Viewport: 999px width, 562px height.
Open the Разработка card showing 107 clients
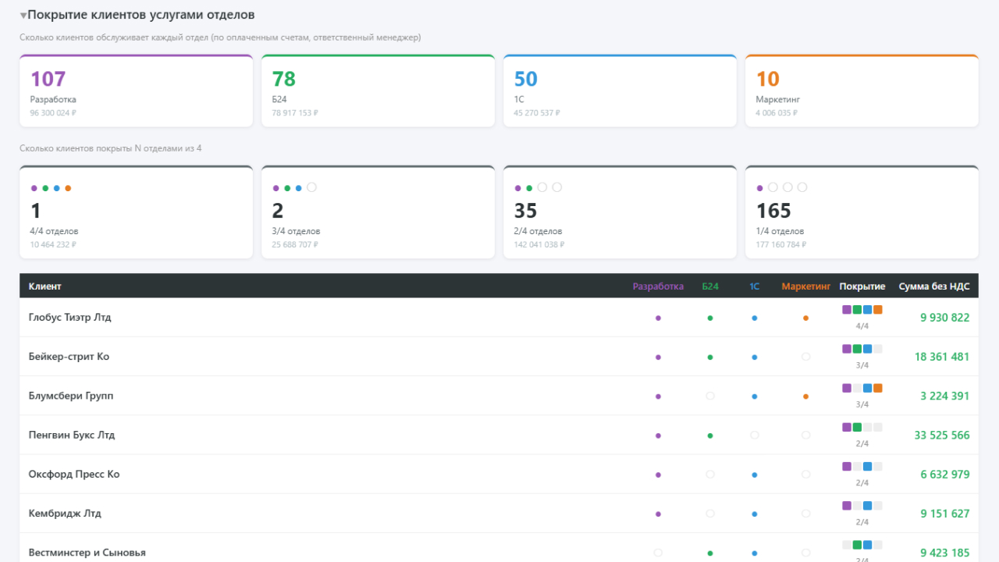pyautogui.click(x=136, y=91)
